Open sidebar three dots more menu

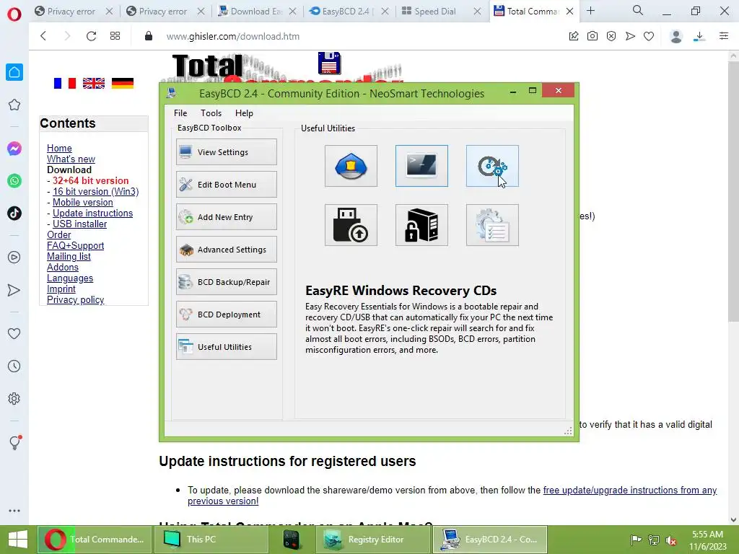click(x=14, y=511)
